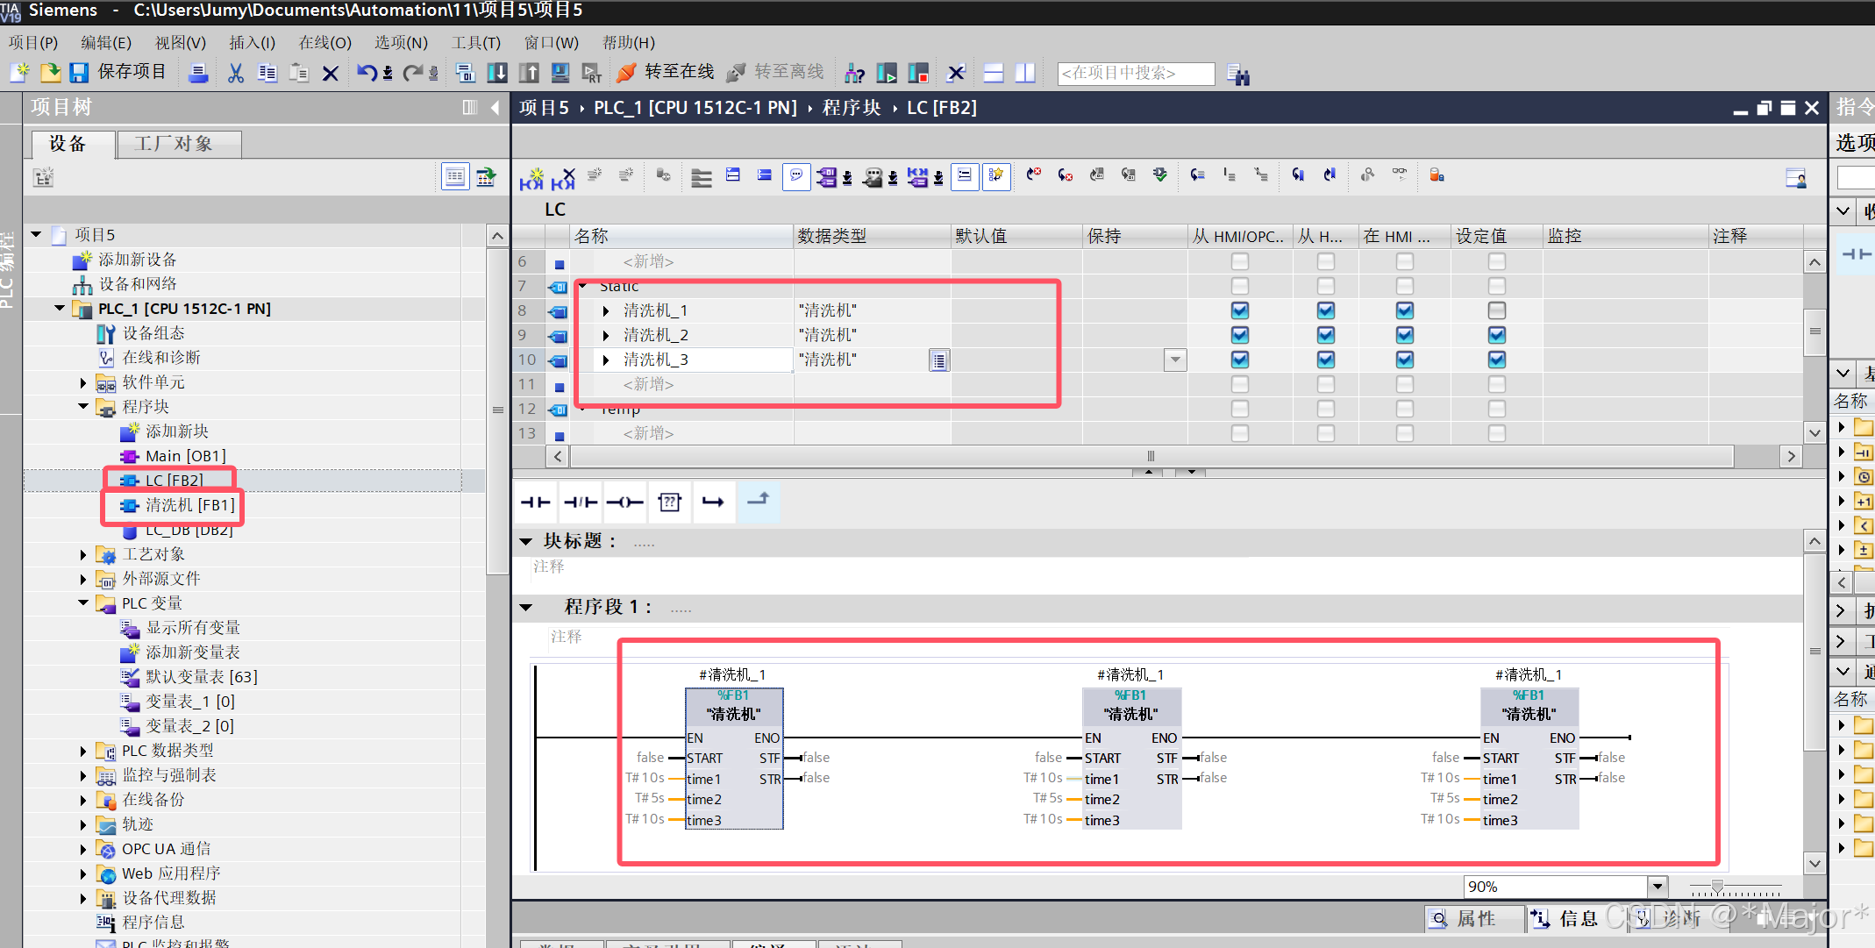Click the open branch icon

pos(714,502)
